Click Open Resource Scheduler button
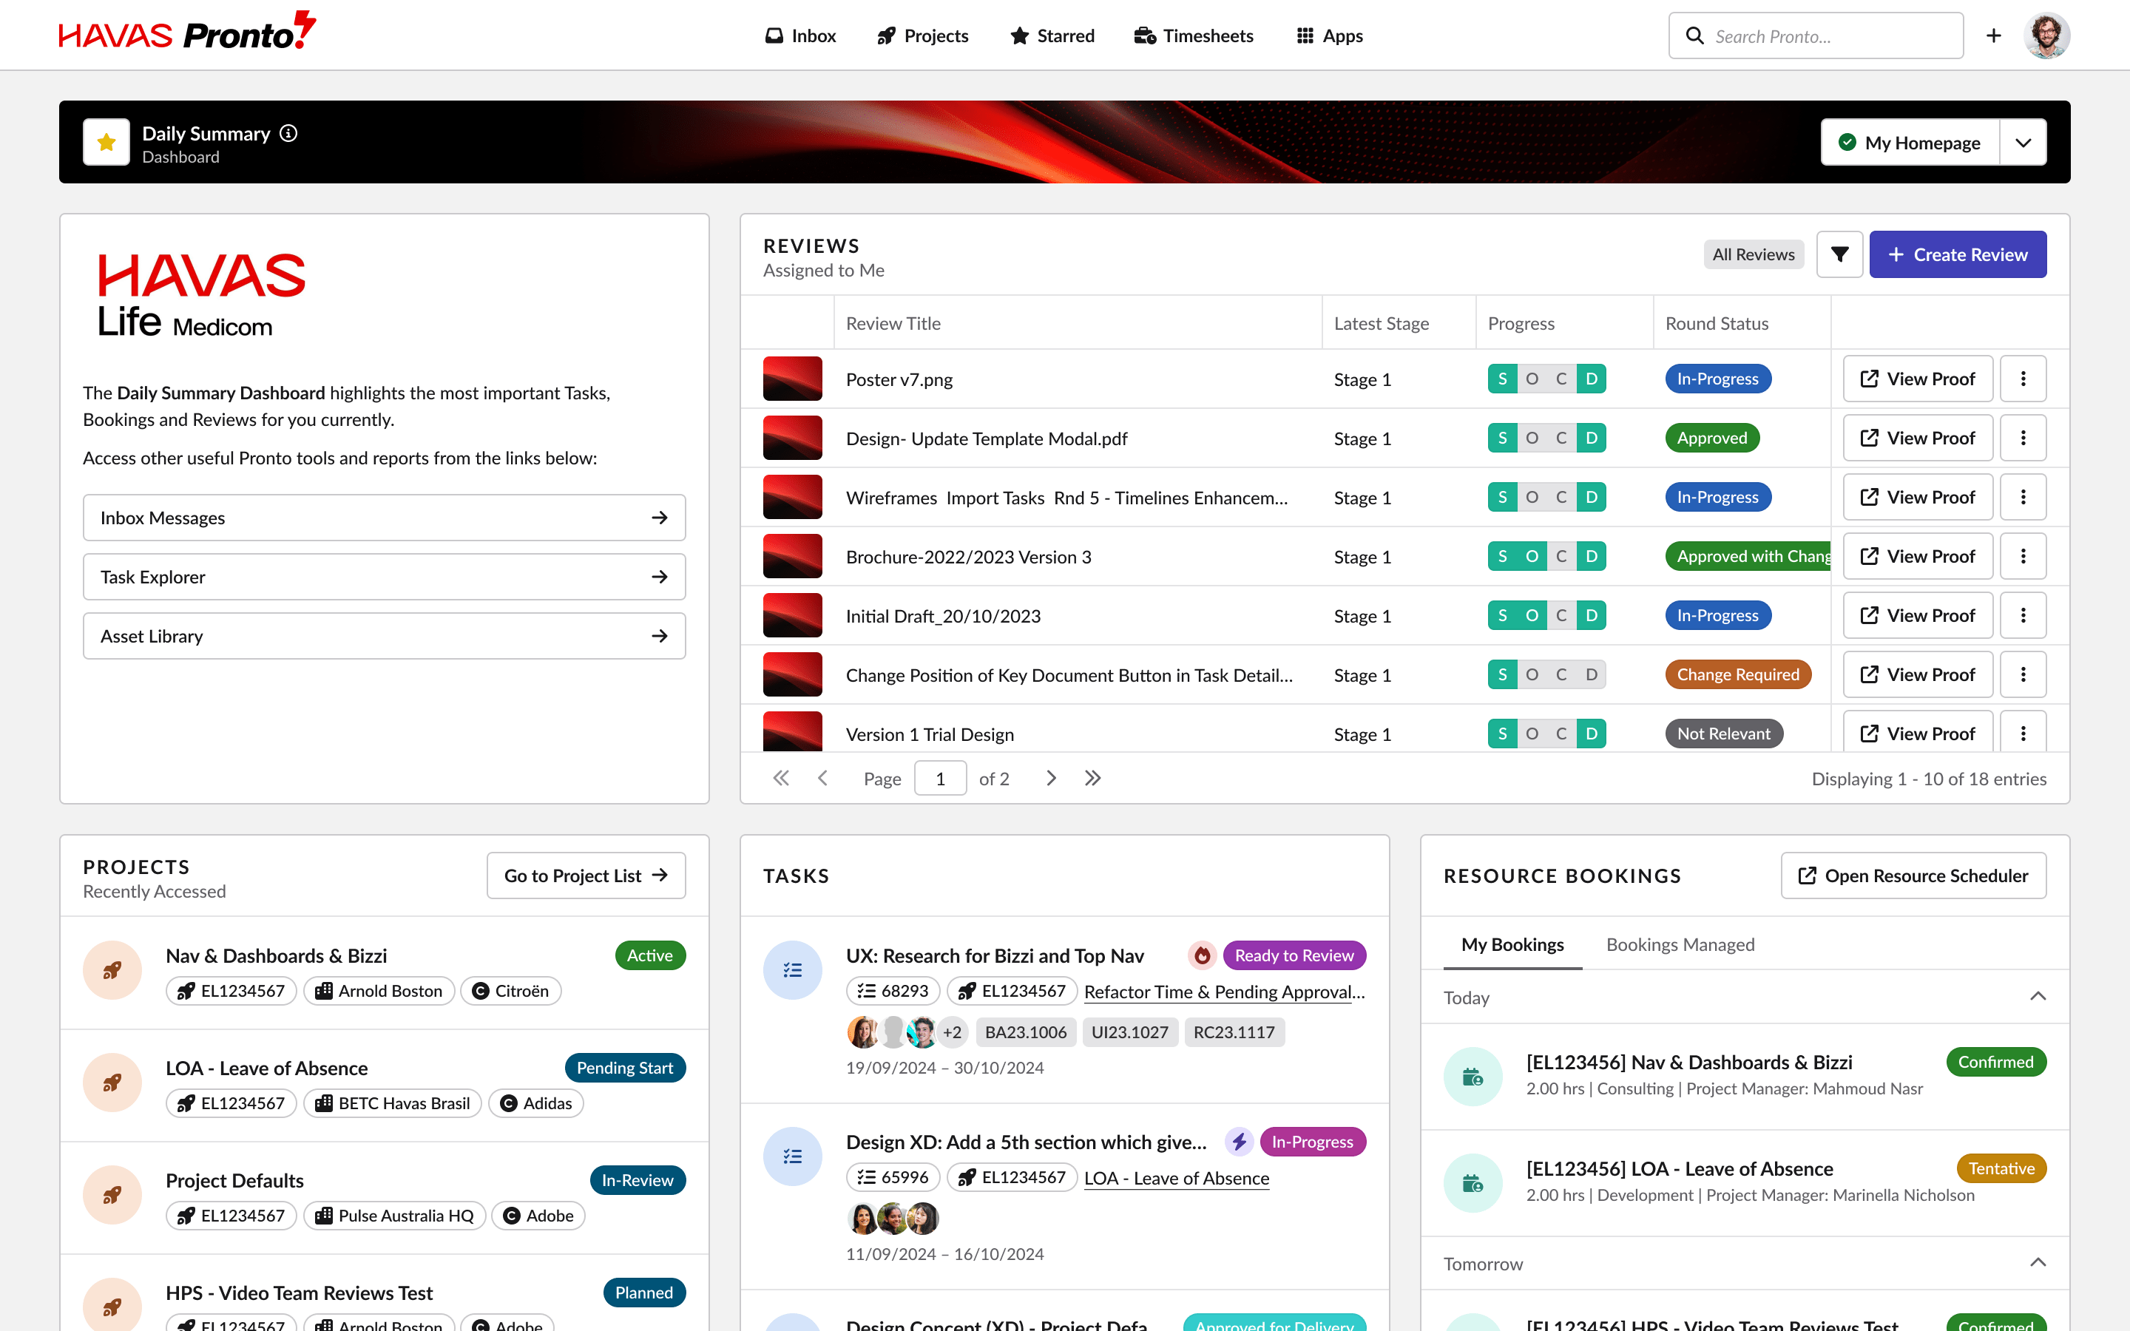2130x1331 pixels. tap(1913, 875)
